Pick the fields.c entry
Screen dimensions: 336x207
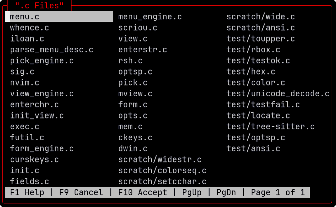pos(30,181)
